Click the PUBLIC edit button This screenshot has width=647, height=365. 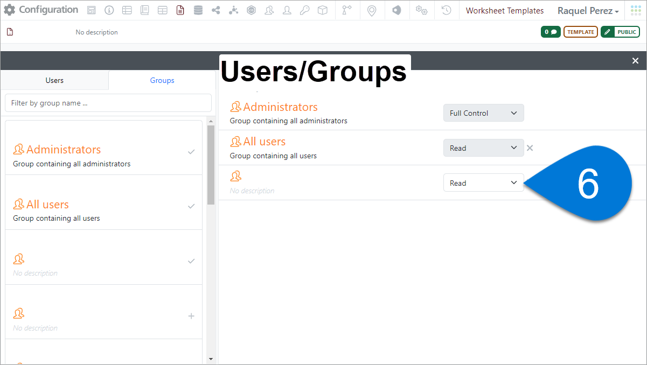tap(620, 32)
